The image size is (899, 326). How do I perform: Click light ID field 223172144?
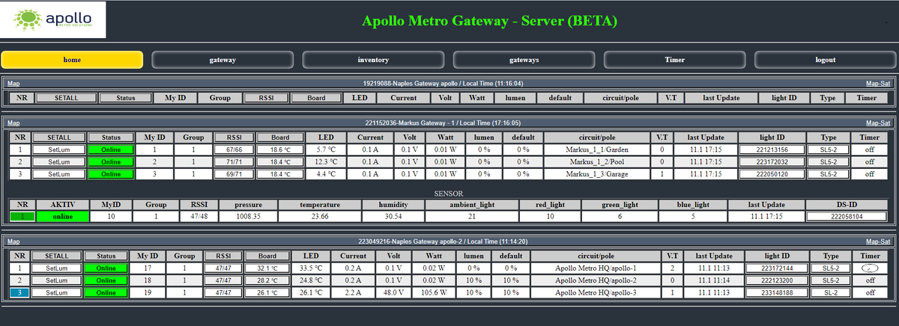click(x=776, y=268)
